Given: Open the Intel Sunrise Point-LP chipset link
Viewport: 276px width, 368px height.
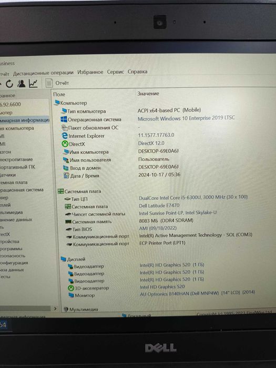Looking at the screenshot, I should 178,213.
